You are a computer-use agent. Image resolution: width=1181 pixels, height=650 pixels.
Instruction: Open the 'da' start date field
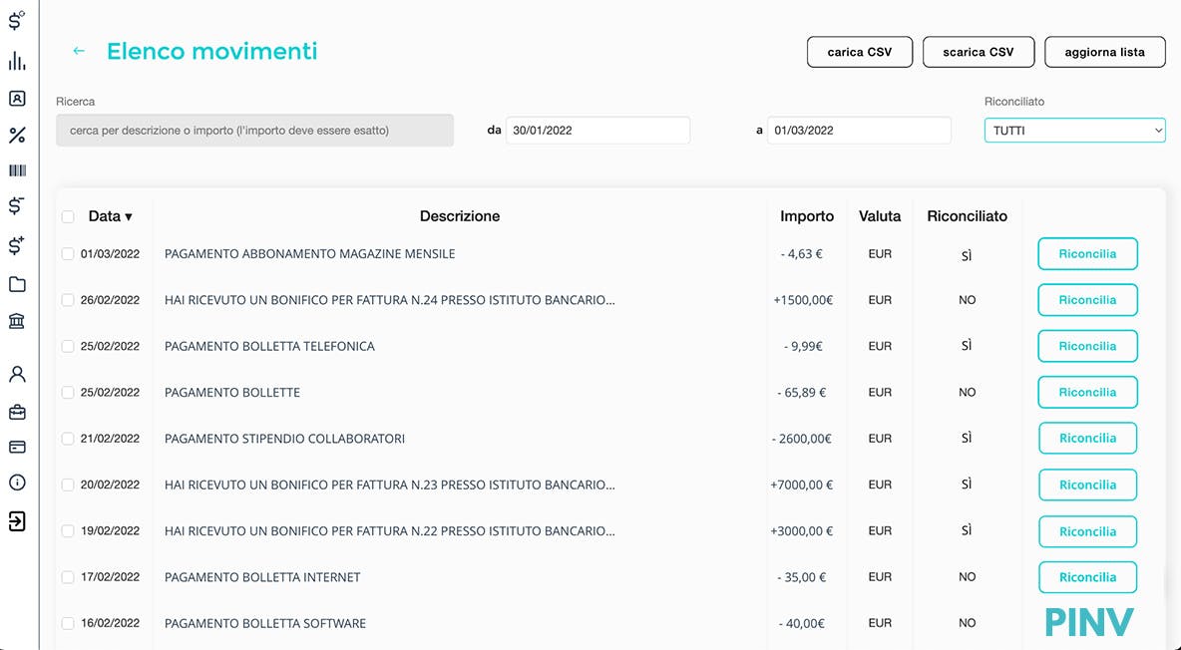coord(597,131)
